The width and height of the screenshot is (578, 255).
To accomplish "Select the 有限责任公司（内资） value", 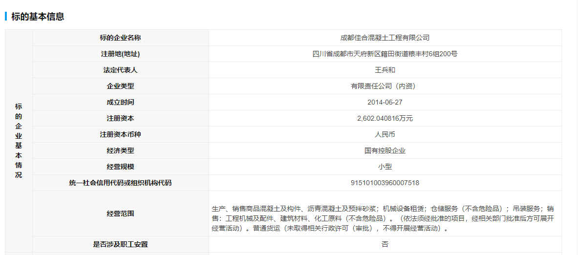I will (385, 86).
